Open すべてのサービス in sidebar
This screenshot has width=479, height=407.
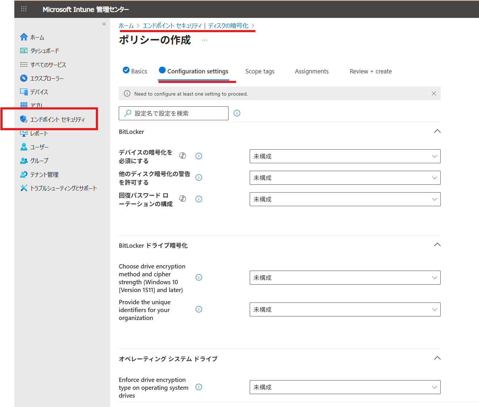pyautogui.click(x=48, y=65)
